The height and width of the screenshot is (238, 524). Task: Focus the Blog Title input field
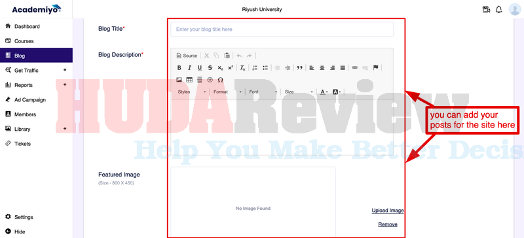(282, 29)
